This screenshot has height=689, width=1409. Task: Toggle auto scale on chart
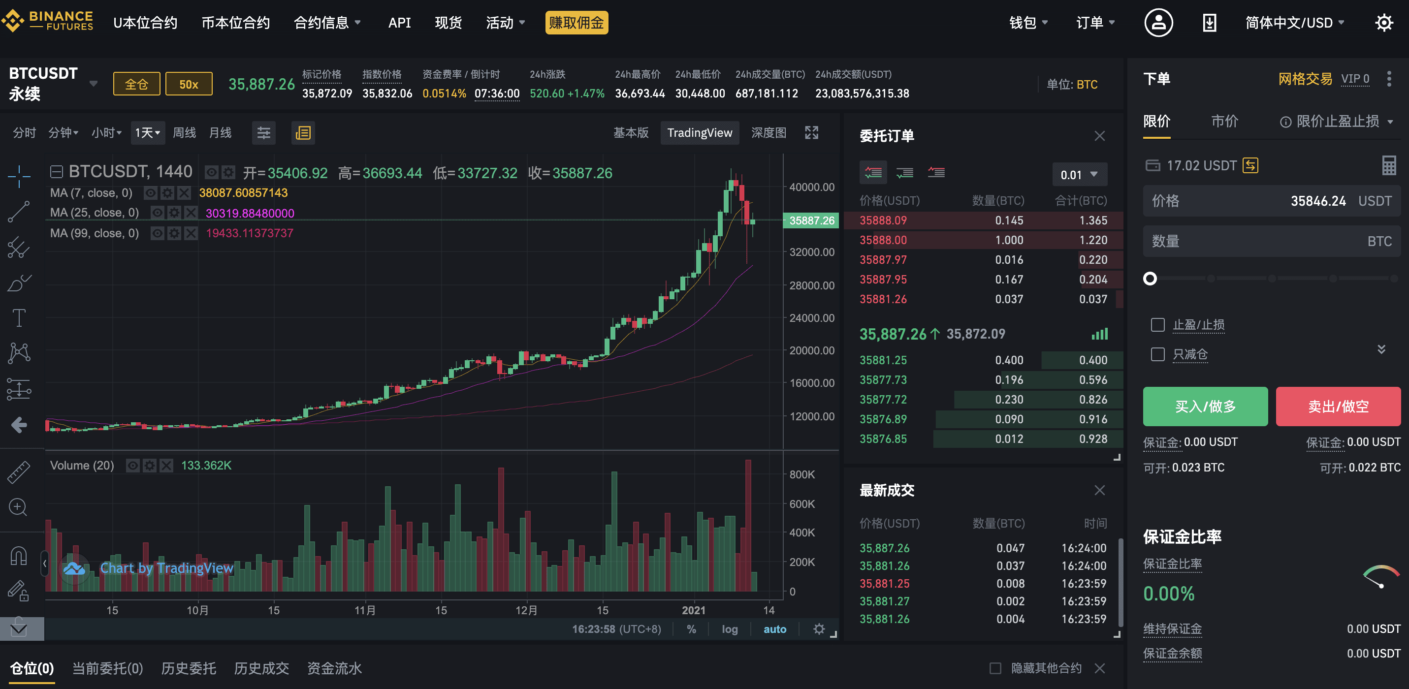click(774, 629)
